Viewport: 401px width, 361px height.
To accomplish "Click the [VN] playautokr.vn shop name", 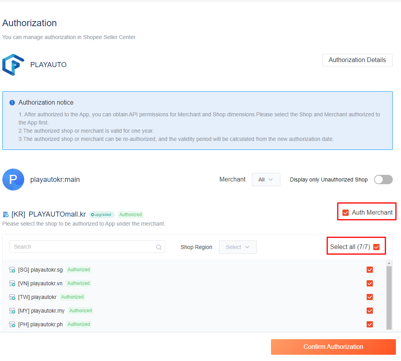I will pos(40,283).
